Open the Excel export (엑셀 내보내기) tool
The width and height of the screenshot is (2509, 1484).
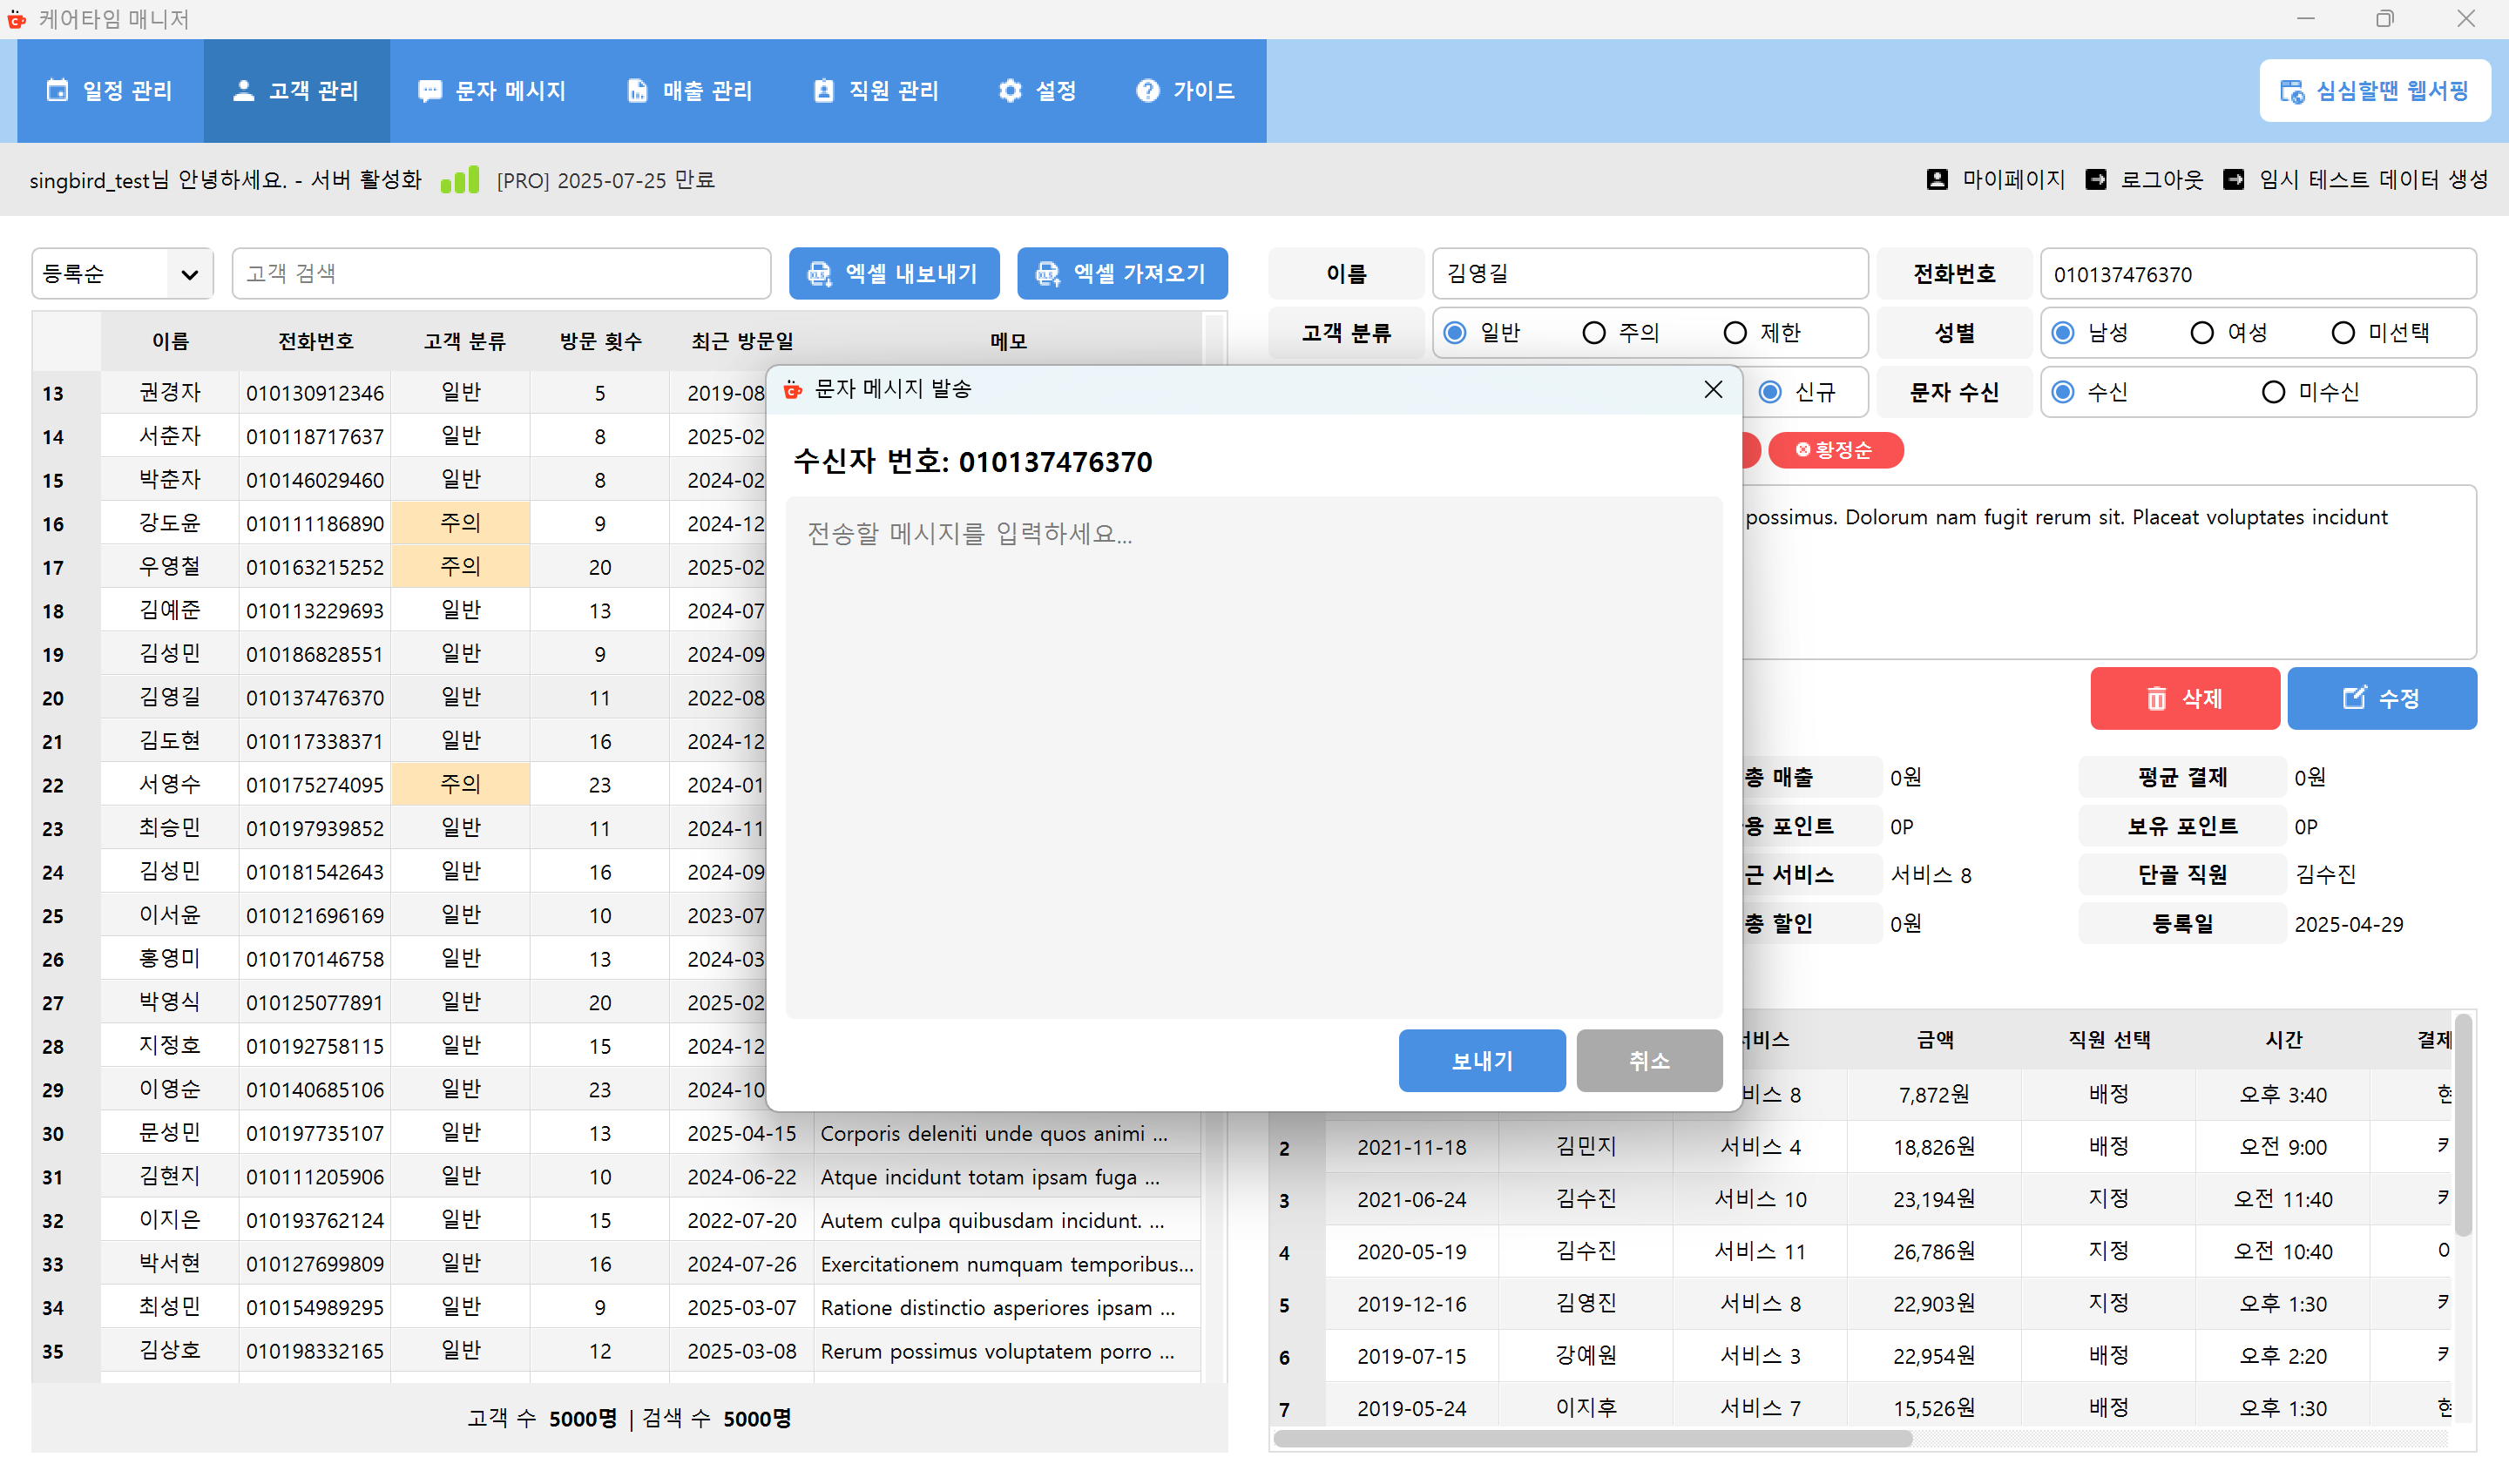click(893, 273)
